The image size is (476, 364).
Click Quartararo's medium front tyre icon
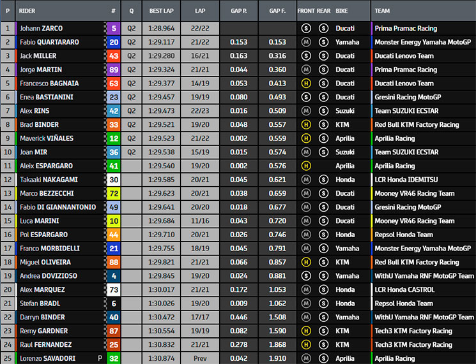pos(306,42)
